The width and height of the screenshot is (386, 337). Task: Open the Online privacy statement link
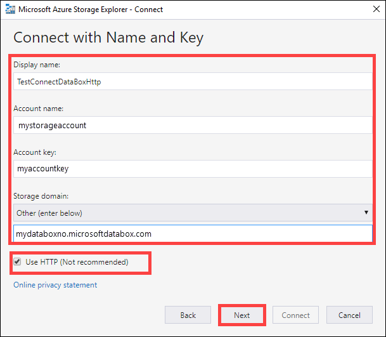pos(55,285)
